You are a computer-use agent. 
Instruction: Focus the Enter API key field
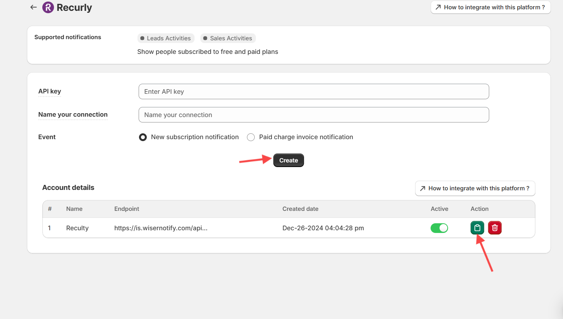[313, 91]
